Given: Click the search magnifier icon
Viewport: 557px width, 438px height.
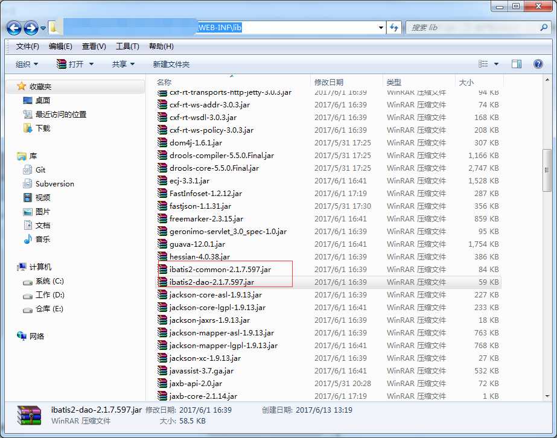Looking at the screenshot, I should 544,27.
